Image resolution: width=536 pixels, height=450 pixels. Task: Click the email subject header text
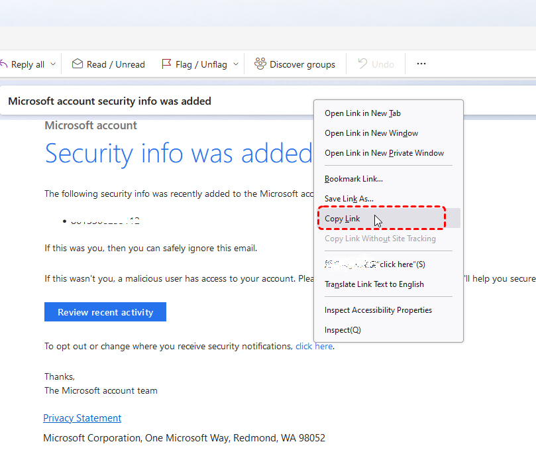pyautogui.click(x=109, y=101)
